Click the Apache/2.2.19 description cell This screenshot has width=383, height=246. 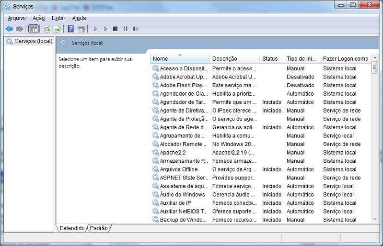[x=233, y=153]
